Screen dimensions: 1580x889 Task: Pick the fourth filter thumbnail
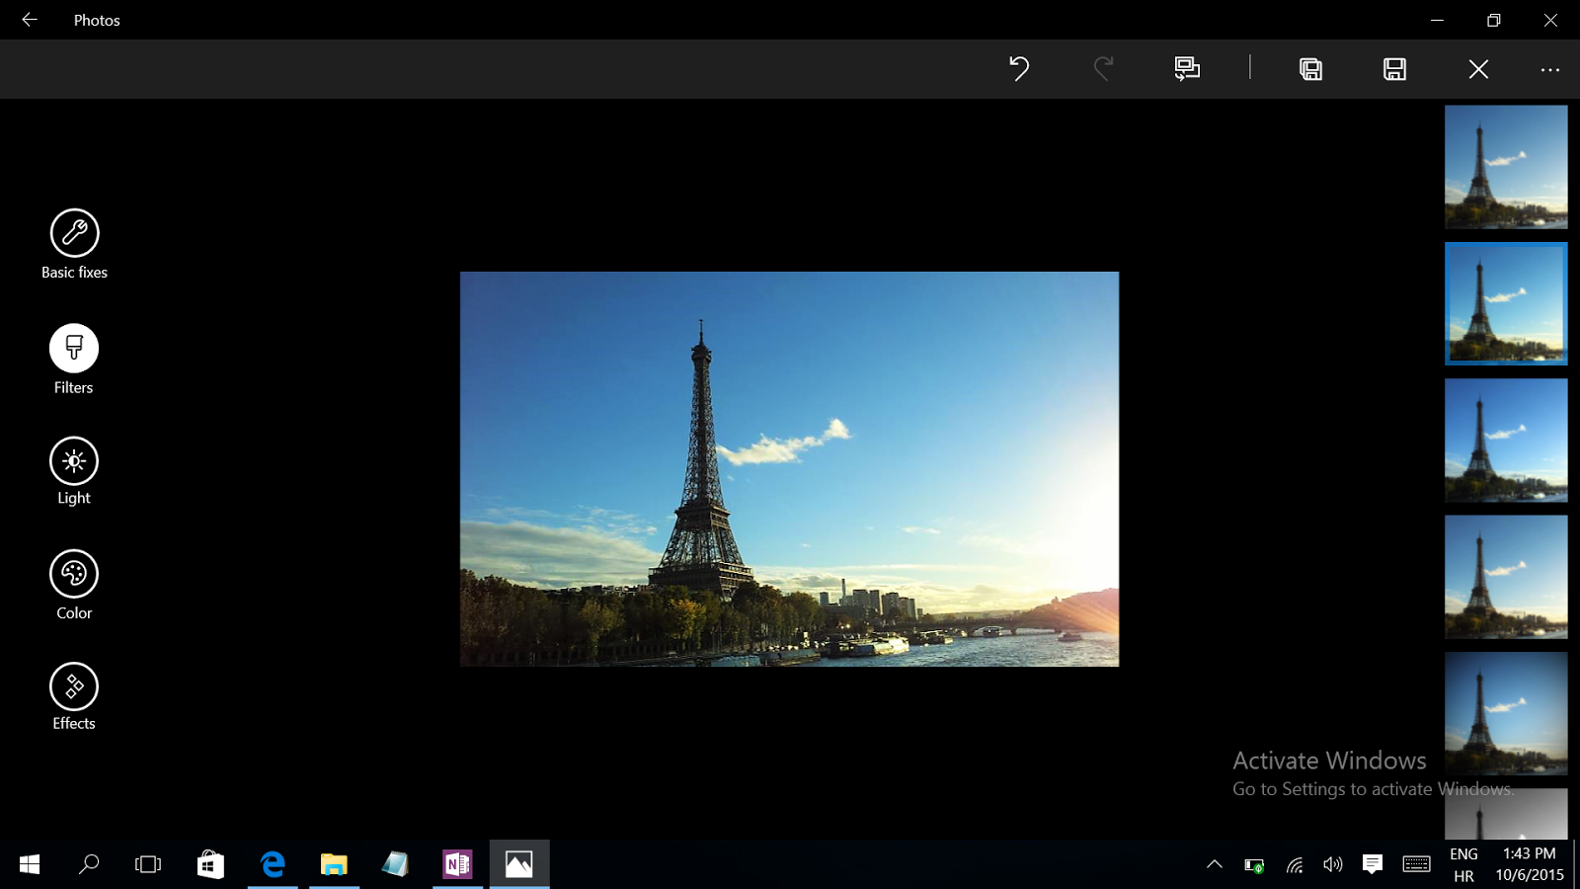click(1506, 576)
